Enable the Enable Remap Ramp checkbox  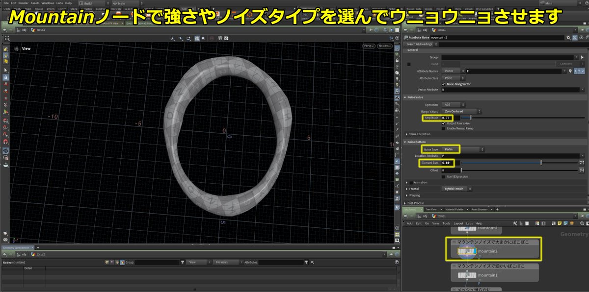pyautogui.click(x=444, y=128)
